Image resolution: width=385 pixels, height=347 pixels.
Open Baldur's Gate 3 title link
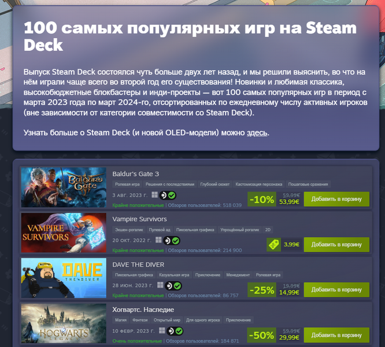pyautogui.click(x=135, y=174)
